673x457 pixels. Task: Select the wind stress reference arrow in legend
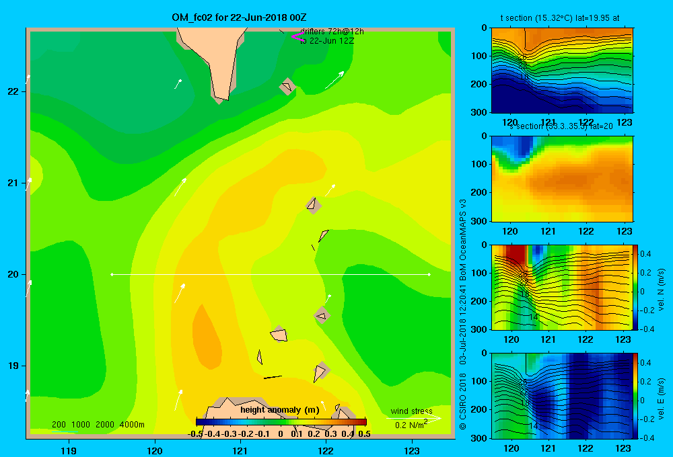click(x=414, y=418)
